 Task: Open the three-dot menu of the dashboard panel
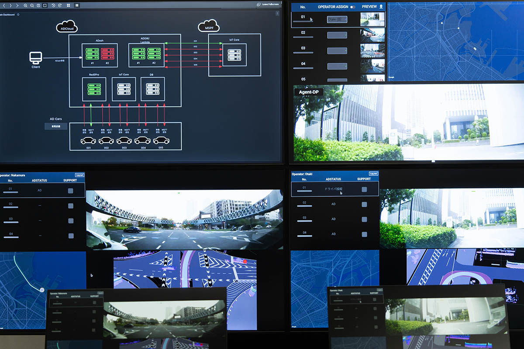pos(277,14)
